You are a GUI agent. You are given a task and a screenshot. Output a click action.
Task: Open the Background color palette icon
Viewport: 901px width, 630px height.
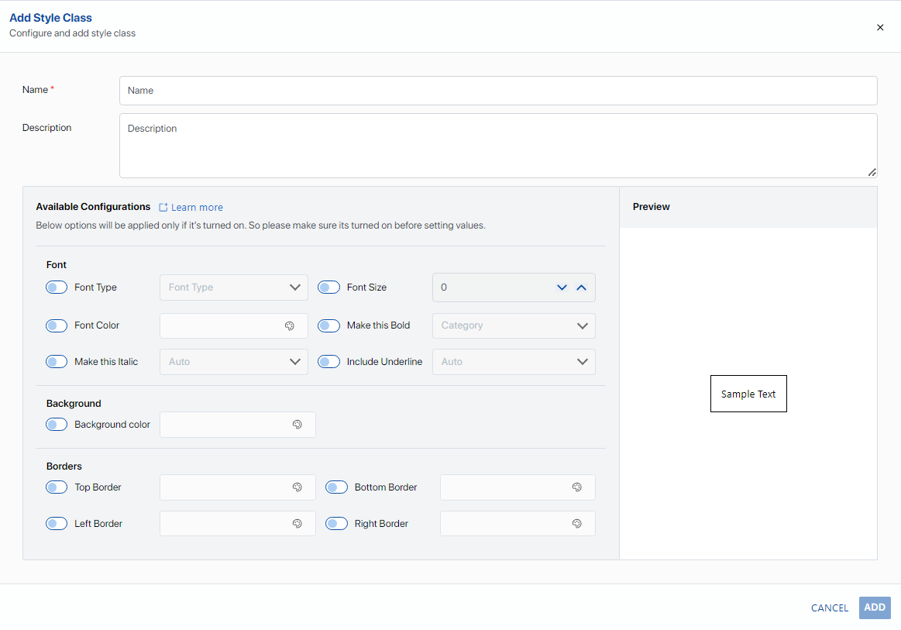297,424
